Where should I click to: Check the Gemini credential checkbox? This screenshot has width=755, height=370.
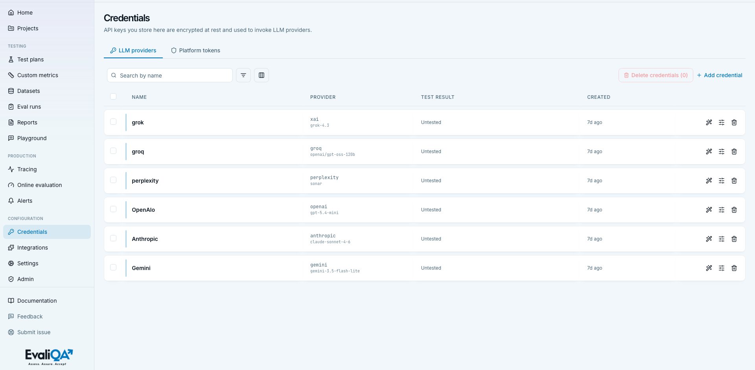pos(113,267)
